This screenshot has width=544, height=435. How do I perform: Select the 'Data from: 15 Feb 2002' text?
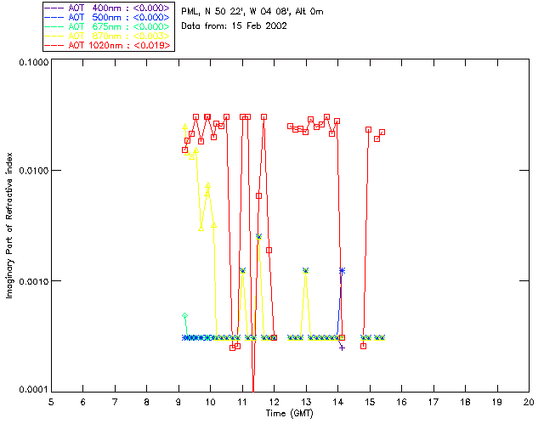[x=235, y=26]
